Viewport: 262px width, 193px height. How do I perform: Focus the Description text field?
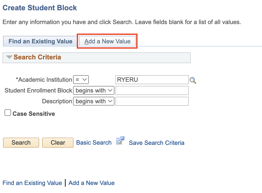(x=152, y=101)
